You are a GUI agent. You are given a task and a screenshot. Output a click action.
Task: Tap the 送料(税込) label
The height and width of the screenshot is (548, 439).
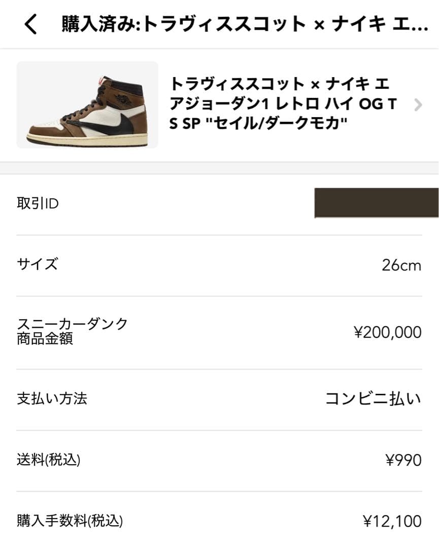(x=49, y=460)
